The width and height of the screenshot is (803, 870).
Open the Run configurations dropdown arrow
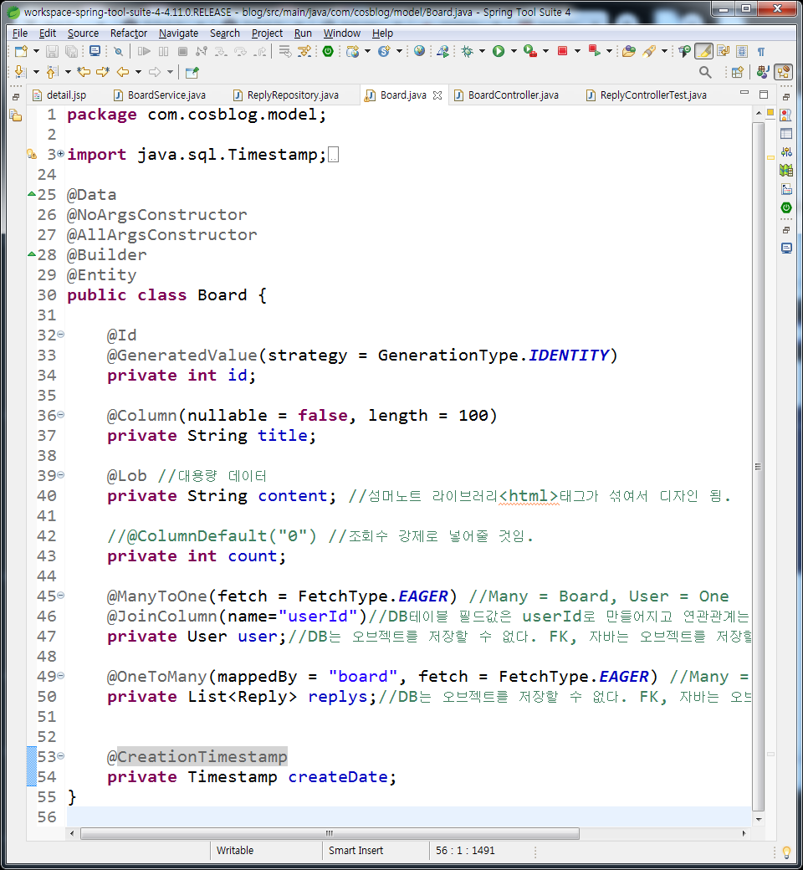(x=514, y=51)
